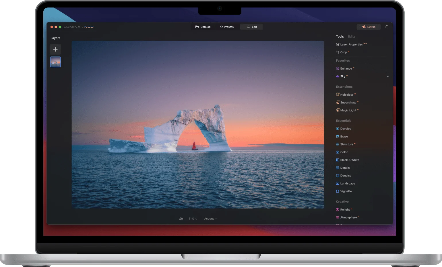This screenshot has width=442, height=267.
Task: Open the Actions dropdown
Action: (x=211, y=219)
